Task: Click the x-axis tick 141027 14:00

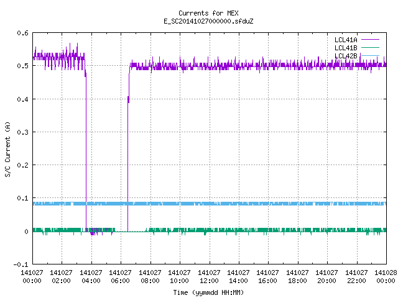Action: [x=238, y=276]
